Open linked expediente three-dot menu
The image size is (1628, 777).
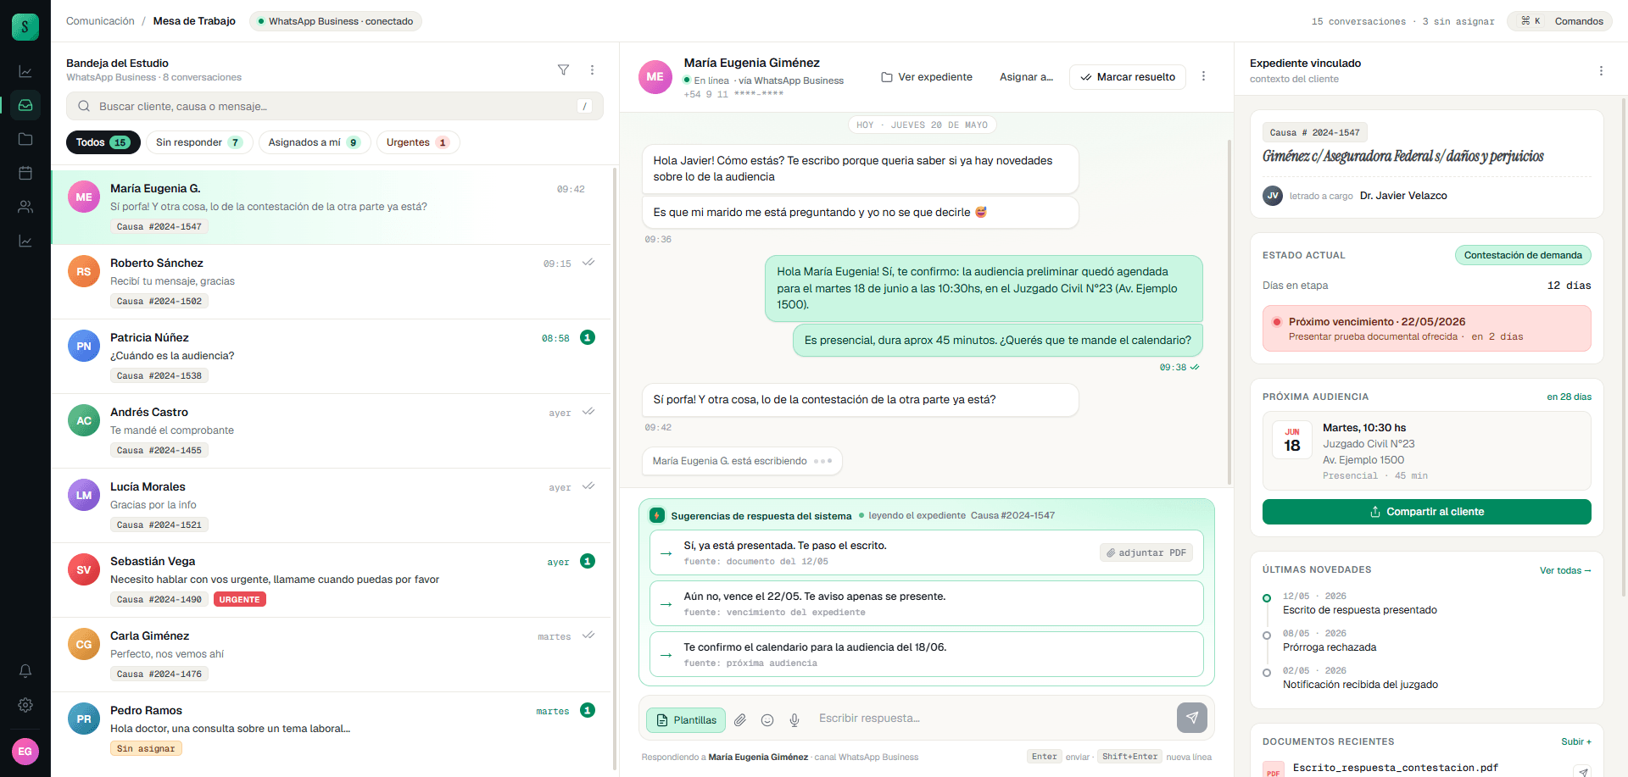point(1601,71)
